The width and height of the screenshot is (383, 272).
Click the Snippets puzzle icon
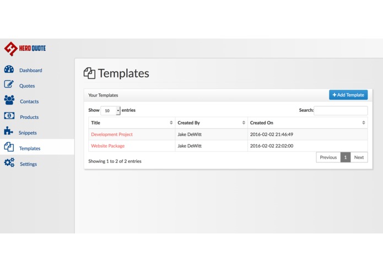8,131
